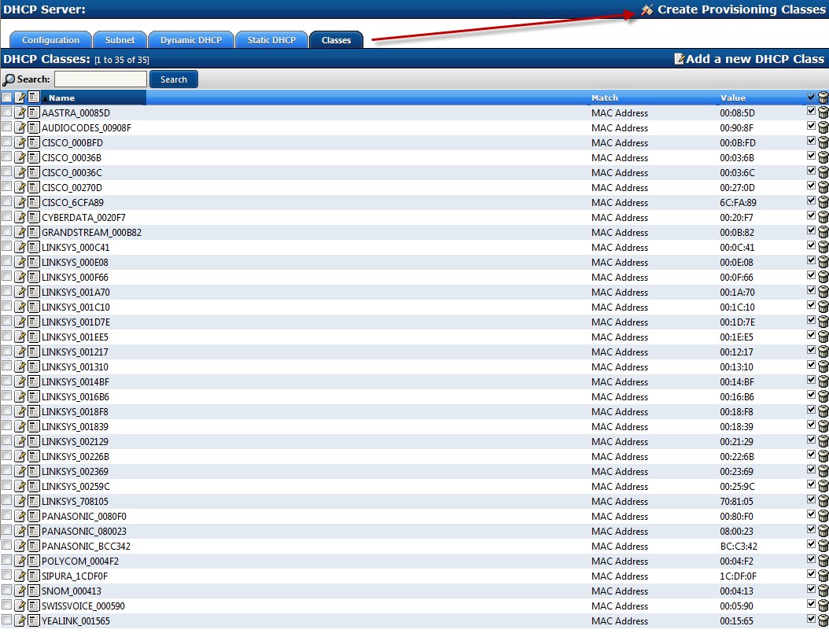Viewport: 829px width, 637px height.
Task: Switch to the Configuration tab
Action: (51, 40)
